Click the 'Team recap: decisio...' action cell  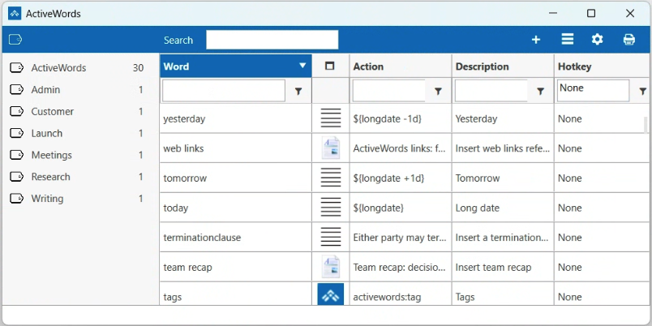(x=401, y=267)
